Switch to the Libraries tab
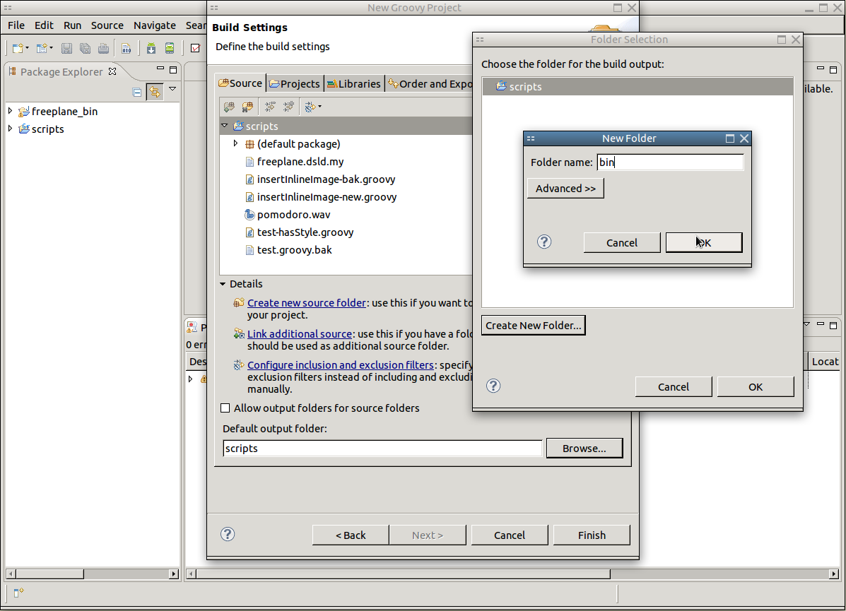846x611 pixels. [354, 83]
